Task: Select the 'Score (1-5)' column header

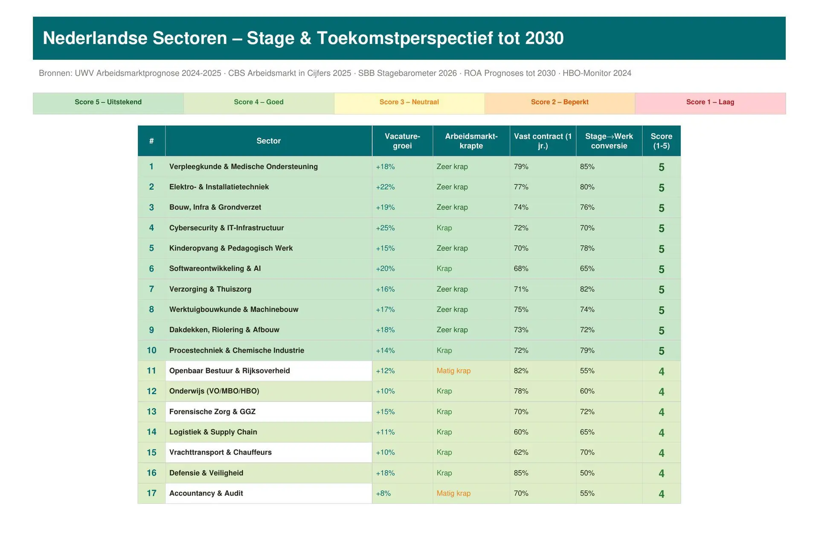Action: coord(662,141)
